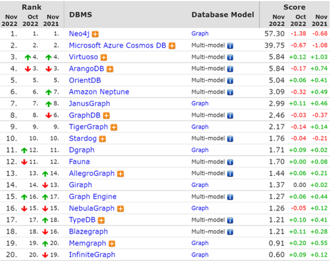
Task: Click the Graph model link in NebulaGraph row
Action: point(200,208)
